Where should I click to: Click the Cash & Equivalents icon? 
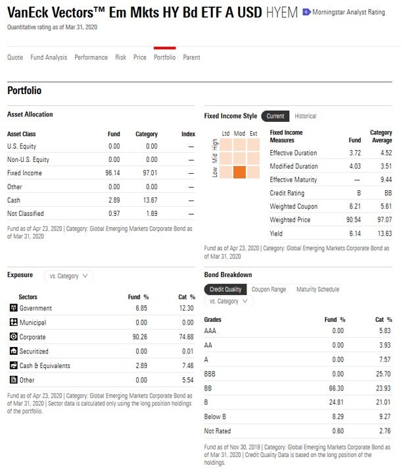pyautogui.click(x=13, y=365)
